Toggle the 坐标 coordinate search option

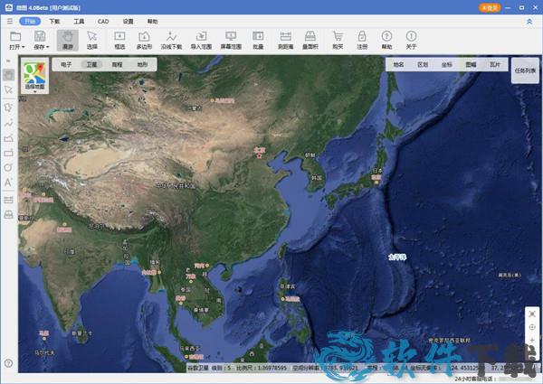[447, 65]
